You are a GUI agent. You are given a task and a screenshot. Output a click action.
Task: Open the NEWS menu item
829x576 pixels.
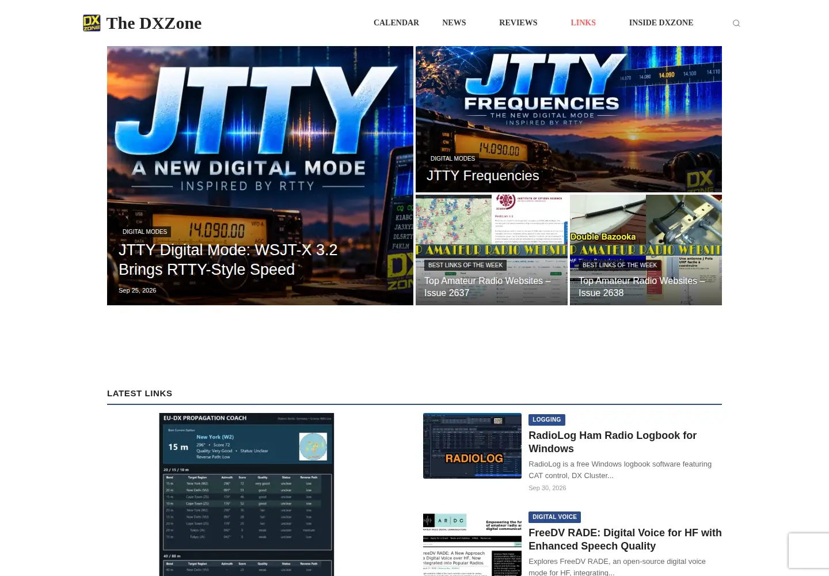454,22
